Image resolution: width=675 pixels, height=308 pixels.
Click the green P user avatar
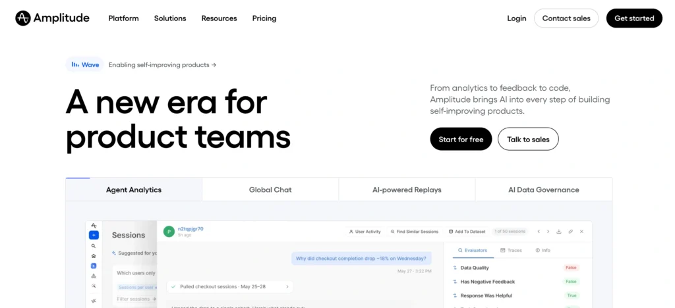169,232
